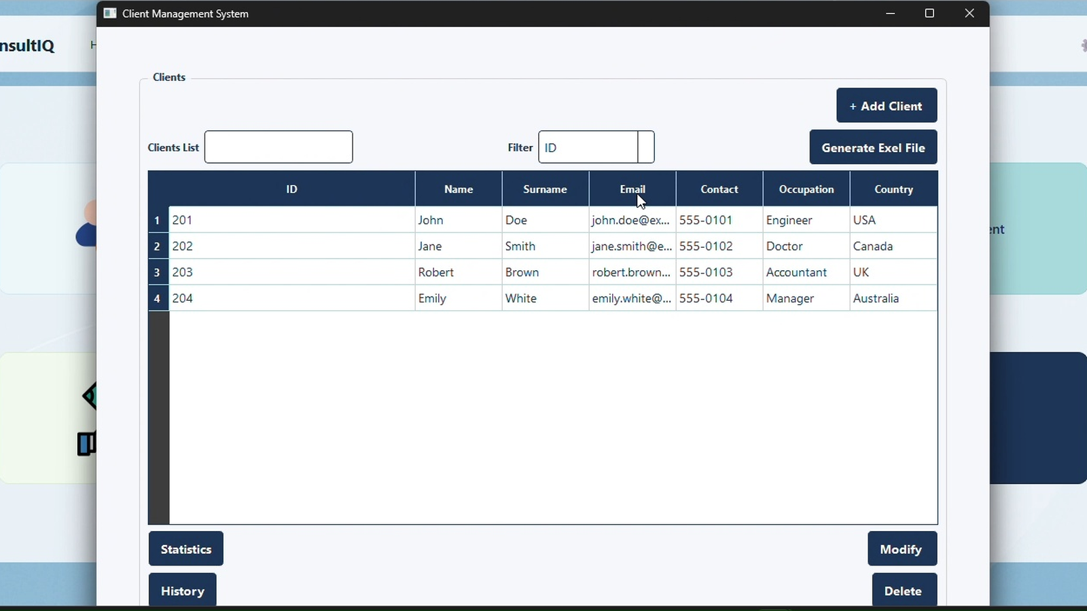Click the name cell John

click(459, 220)
